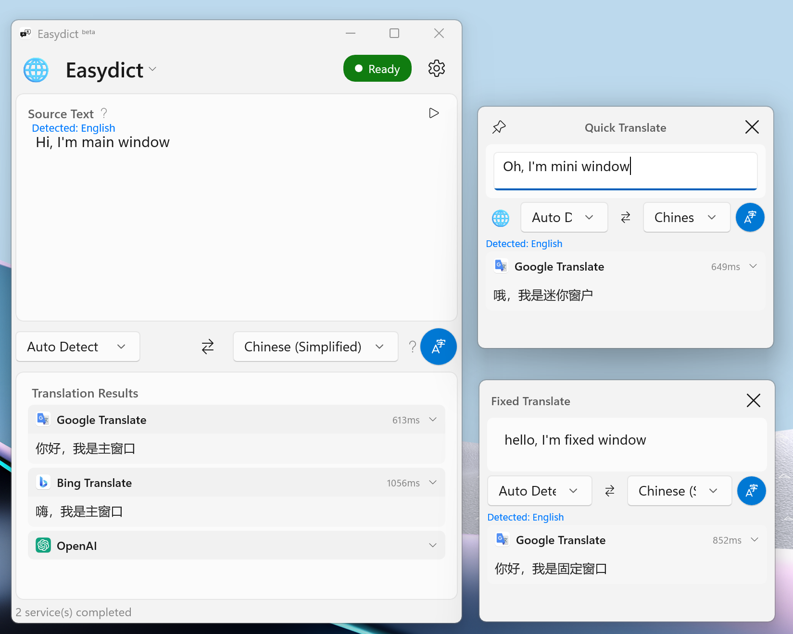This screenshot has width=793, height=634.
Task: Swap languages in the main window
Action: click(x=208, y=347)
